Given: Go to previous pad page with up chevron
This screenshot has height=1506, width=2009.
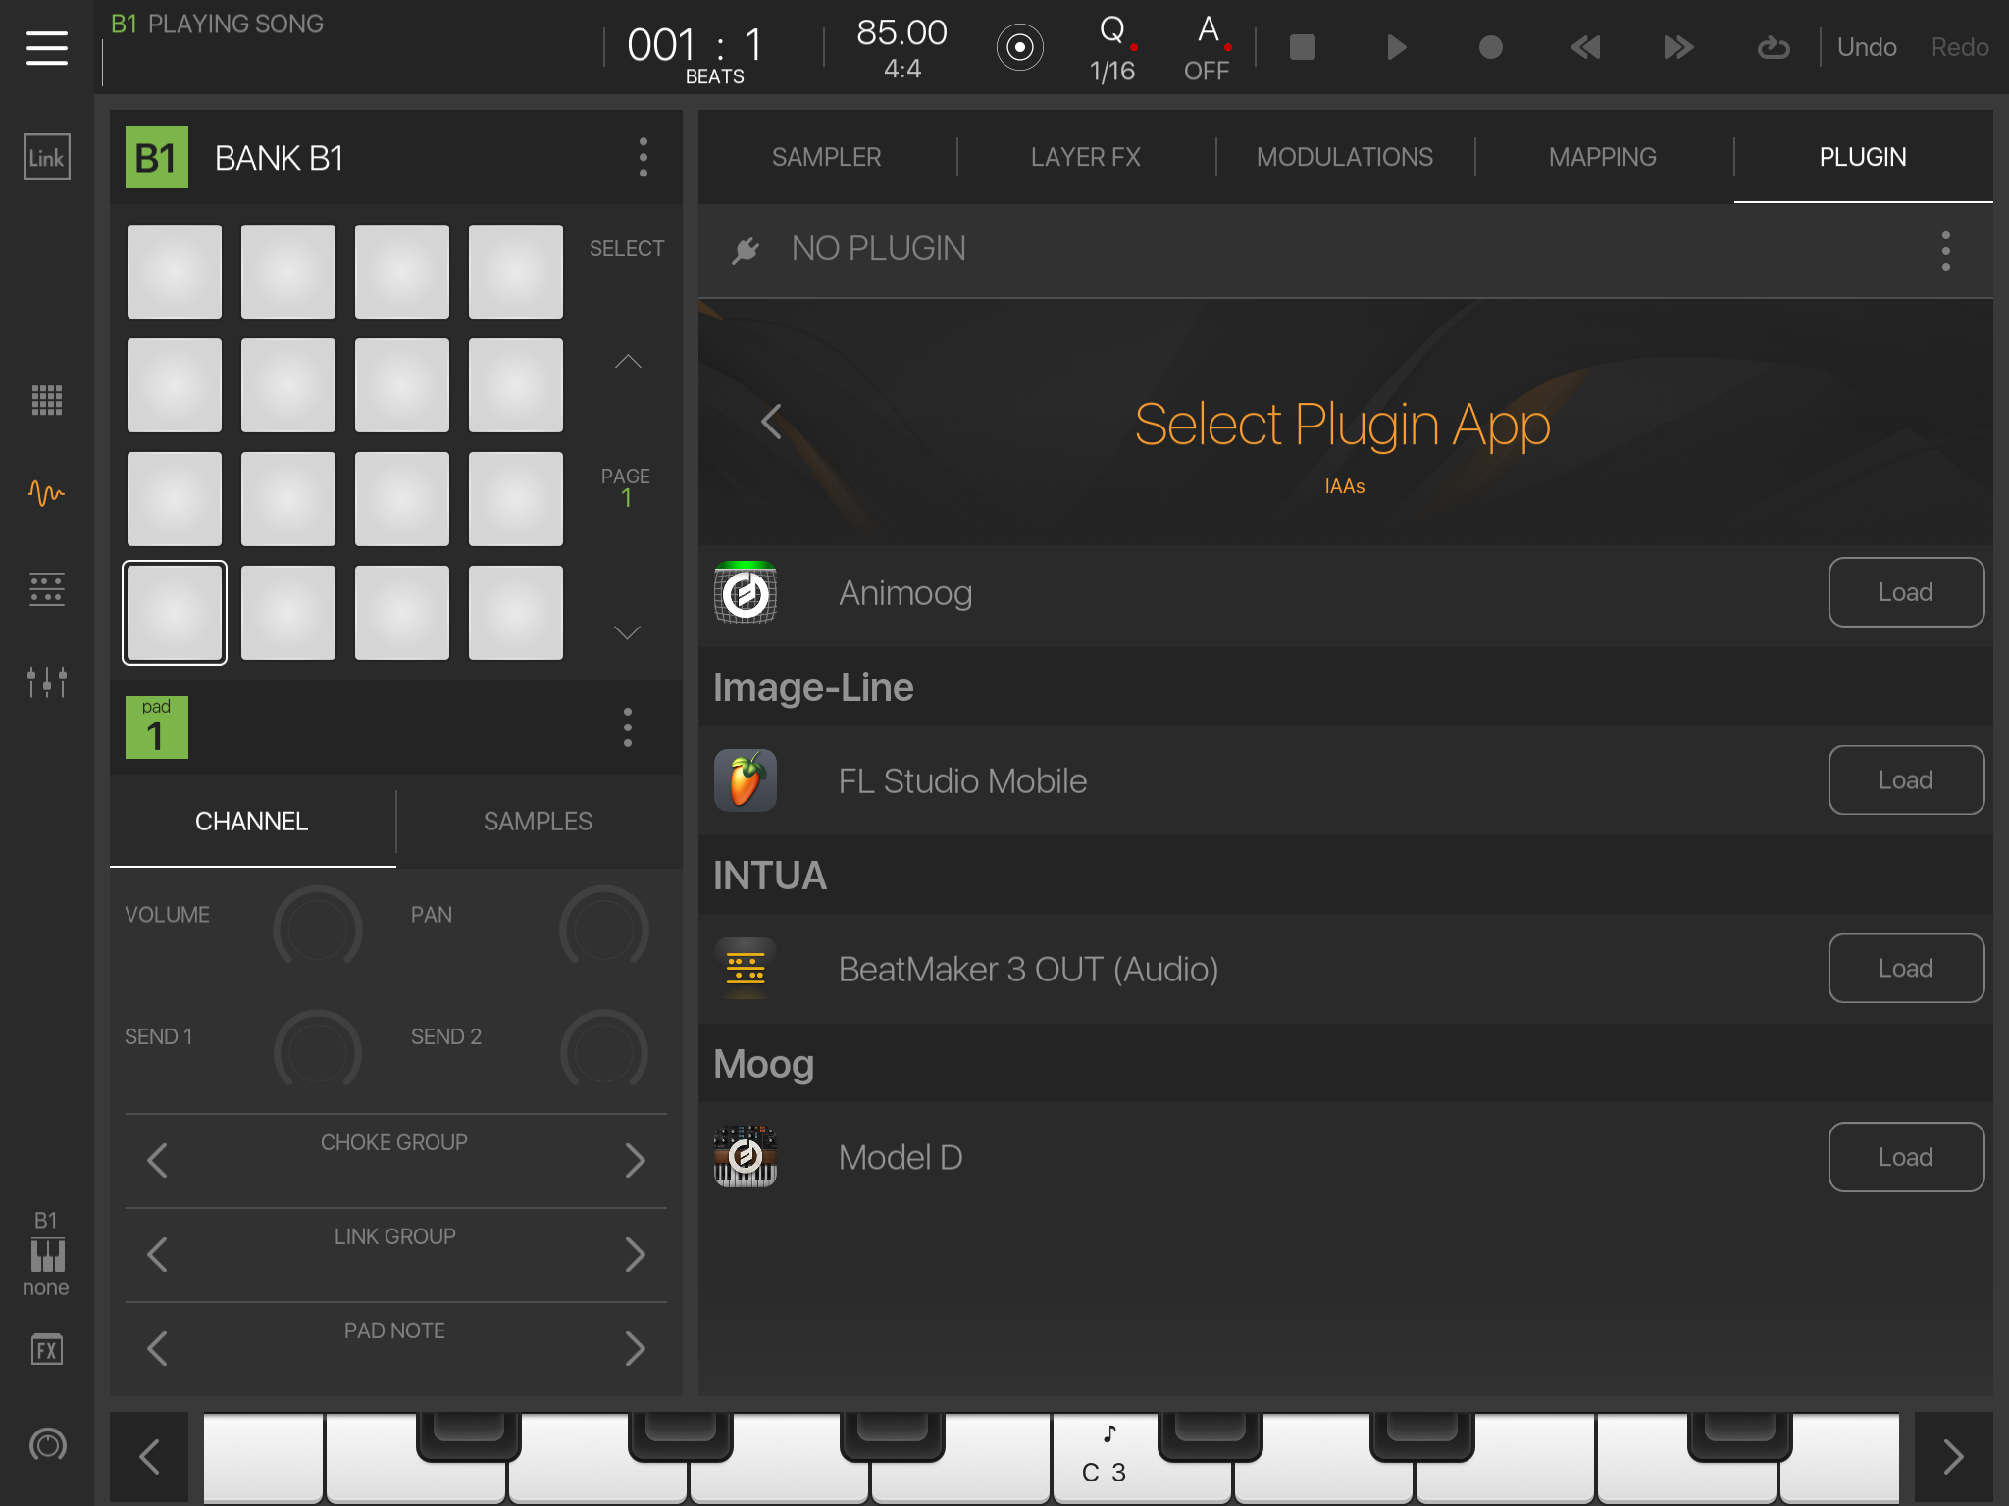Looking at the screenshot, I should 628,361.
